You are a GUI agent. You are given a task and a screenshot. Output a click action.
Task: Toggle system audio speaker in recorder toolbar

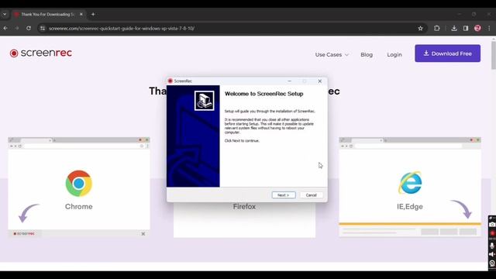492,254
